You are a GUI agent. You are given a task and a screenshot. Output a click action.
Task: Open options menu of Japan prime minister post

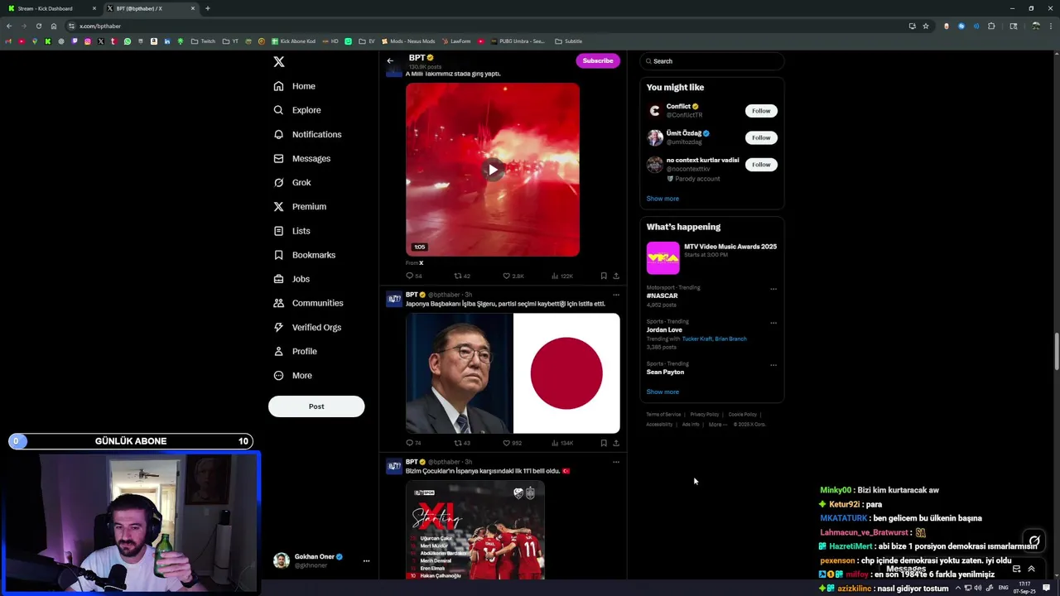(x=615, y=295)
